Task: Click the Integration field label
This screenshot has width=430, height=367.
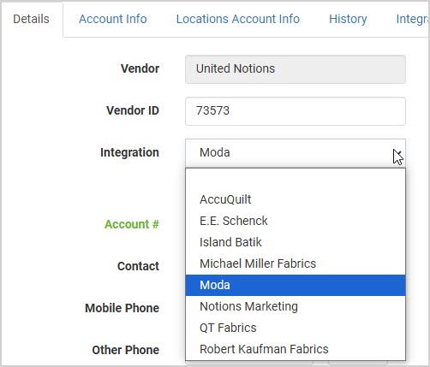Action: 129,152
